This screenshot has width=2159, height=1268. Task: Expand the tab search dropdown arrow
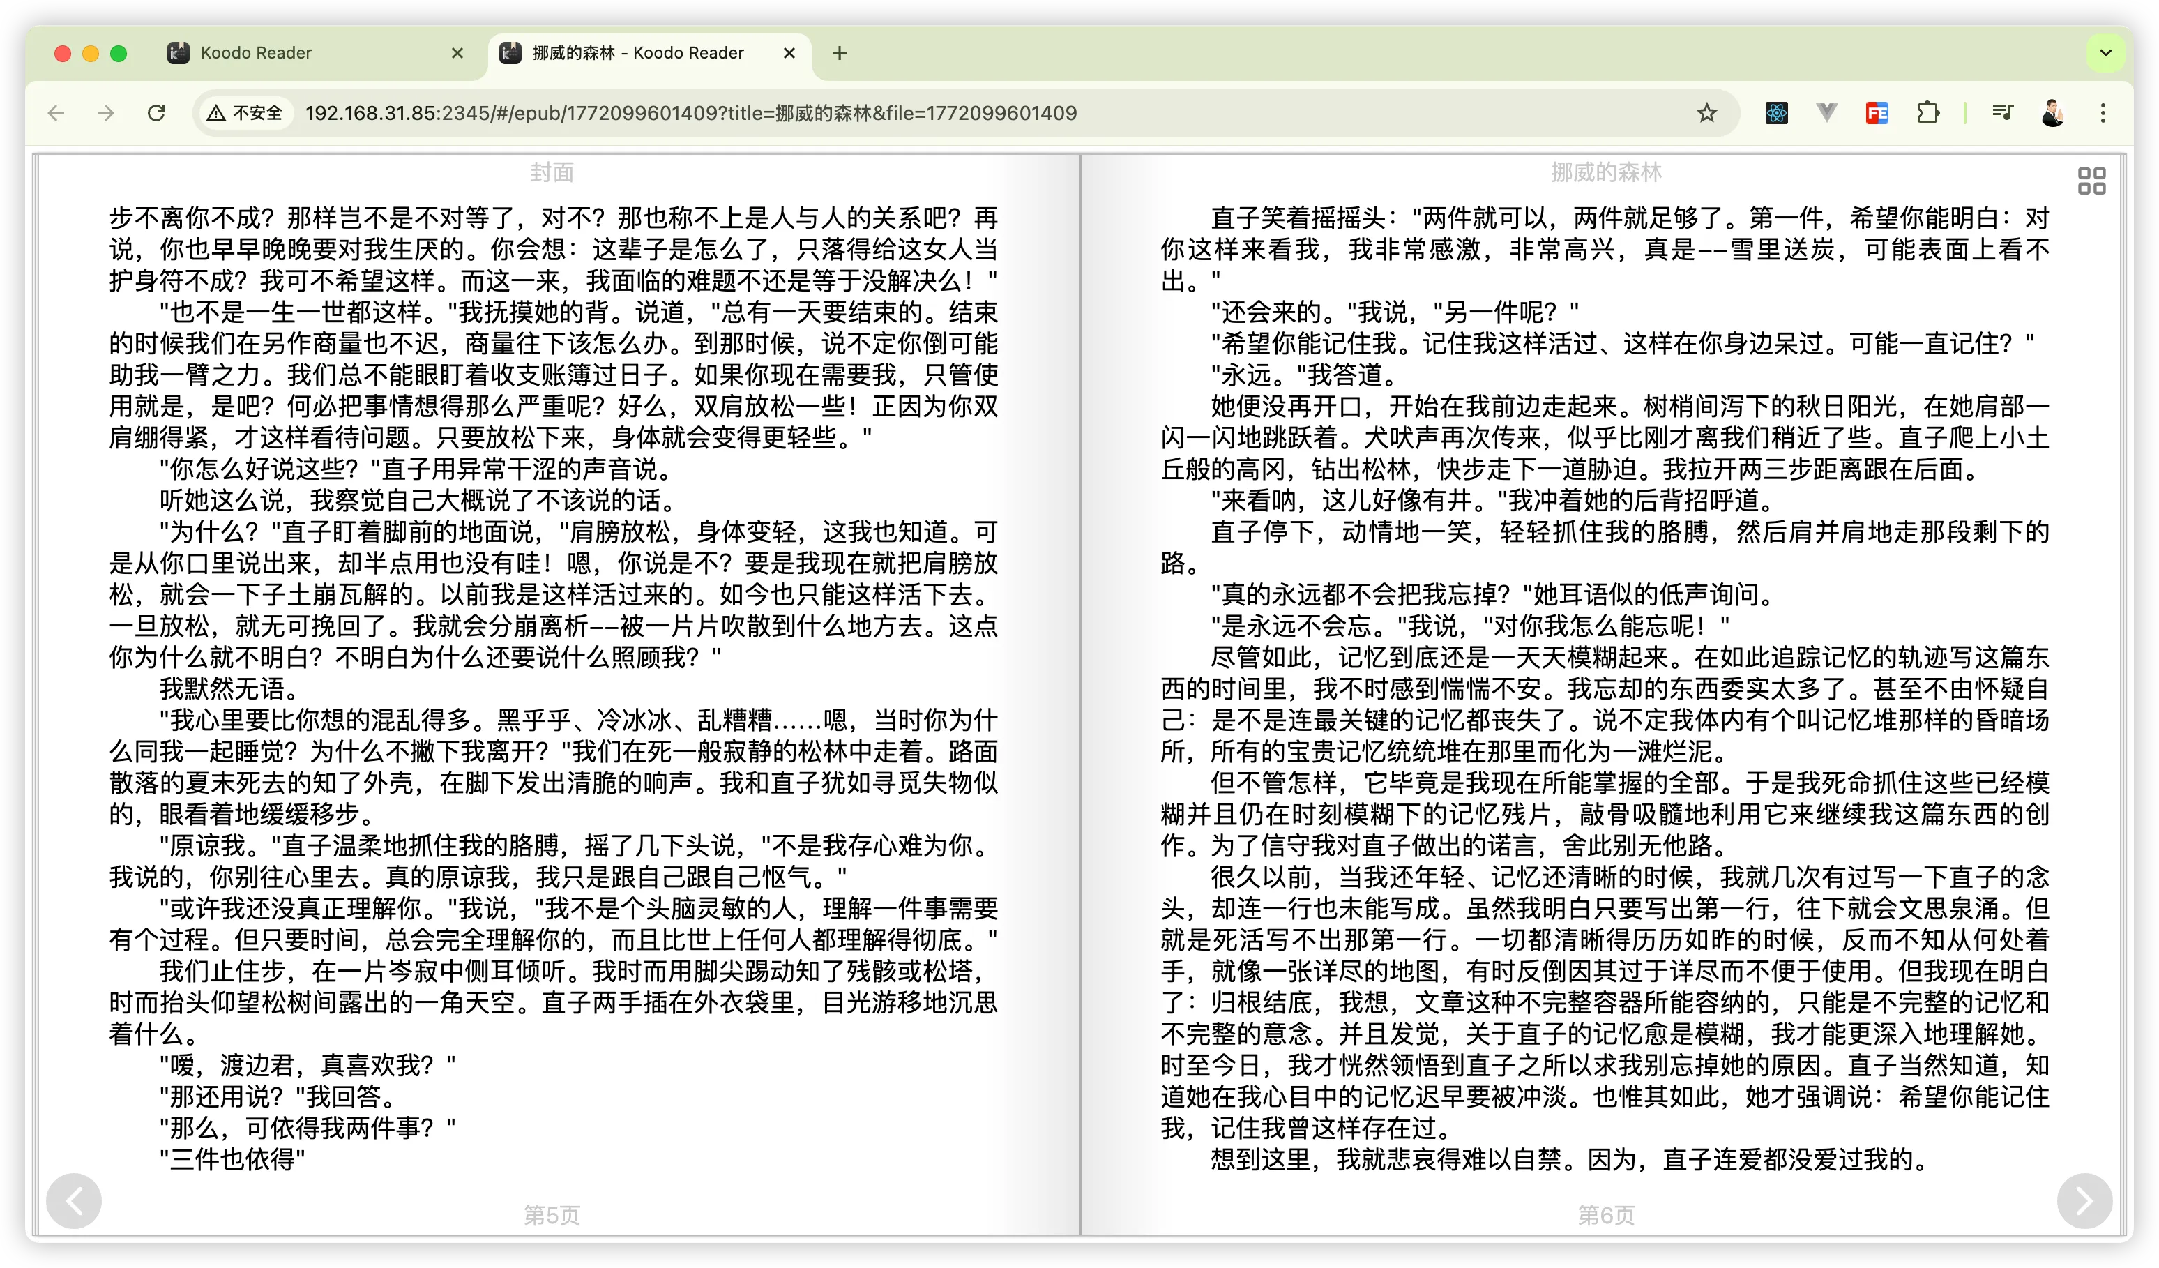tap(2106, 53)
